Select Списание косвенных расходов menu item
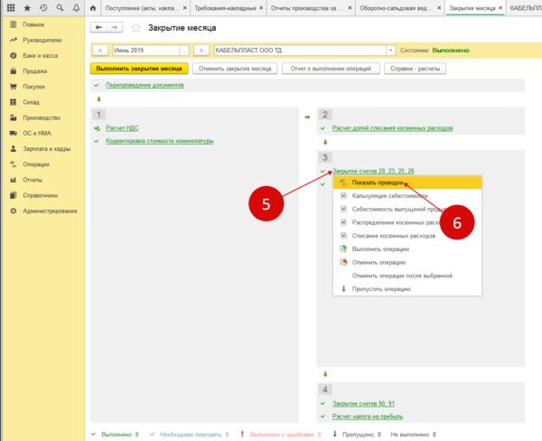This screenshot has width=542, height=441. (x=407, y=236)
